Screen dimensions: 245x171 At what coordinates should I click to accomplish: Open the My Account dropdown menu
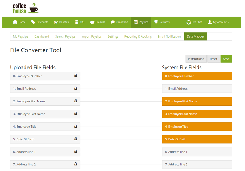218,22
